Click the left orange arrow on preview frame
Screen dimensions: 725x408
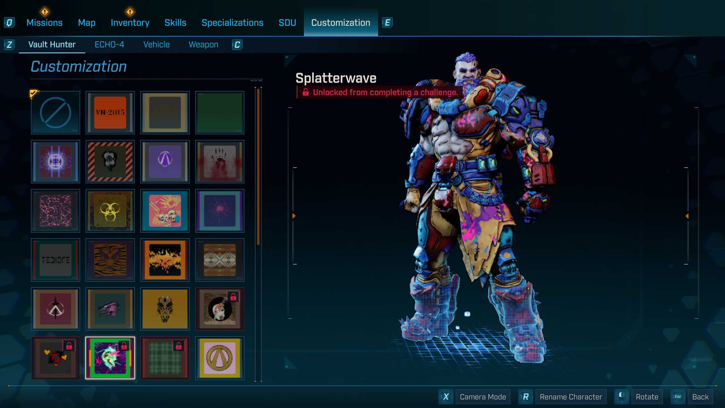[294, 216]
